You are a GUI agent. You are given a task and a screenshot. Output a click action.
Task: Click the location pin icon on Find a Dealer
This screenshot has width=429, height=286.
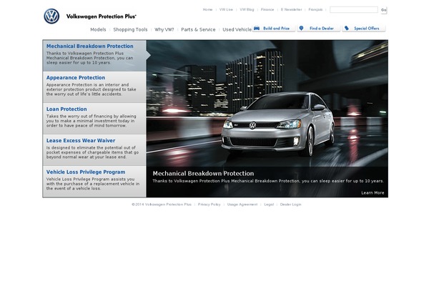tap(301, 28)
